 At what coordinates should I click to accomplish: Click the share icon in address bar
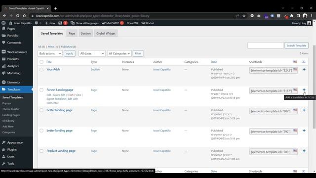coord(237,16)
